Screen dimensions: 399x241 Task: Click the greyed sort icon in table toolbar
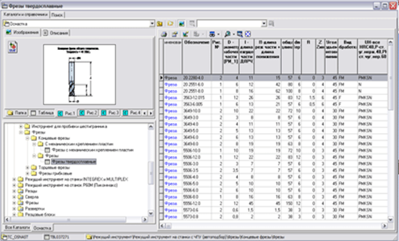point(196,34)
